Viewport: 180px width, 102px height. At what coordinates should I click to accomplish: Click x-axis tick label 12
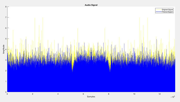click(159, 94)
